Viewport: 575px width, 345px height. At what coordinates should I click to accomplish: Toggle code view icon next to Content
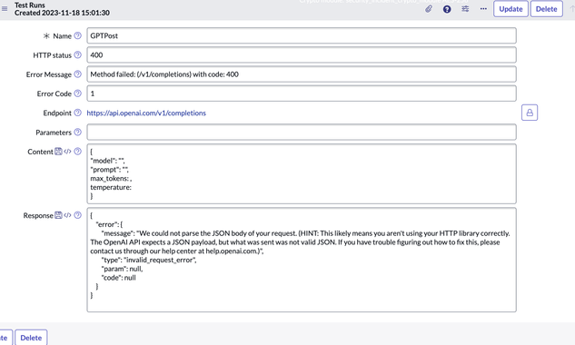(x=67, y=152)
